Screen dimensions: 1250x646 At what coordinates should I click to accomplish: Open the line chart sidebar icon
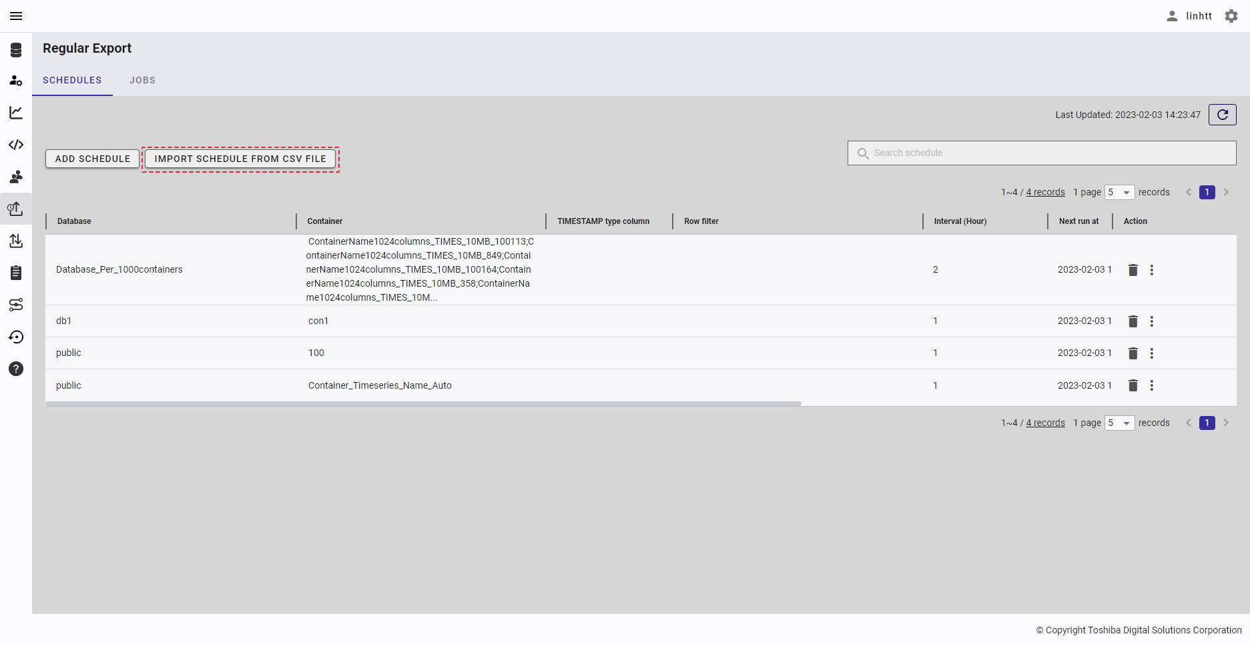pos(16,113)
